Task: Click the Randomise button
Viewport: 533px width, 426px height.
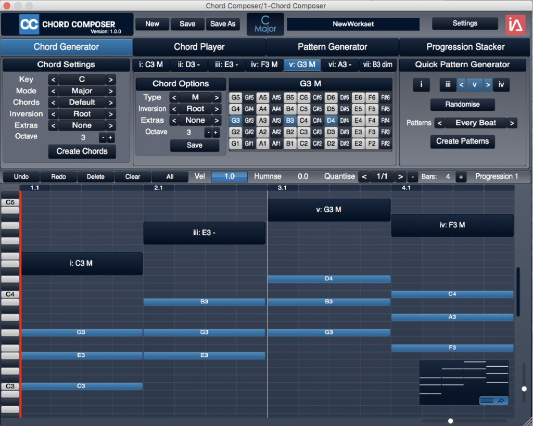Action: click(x=462, y=105)
